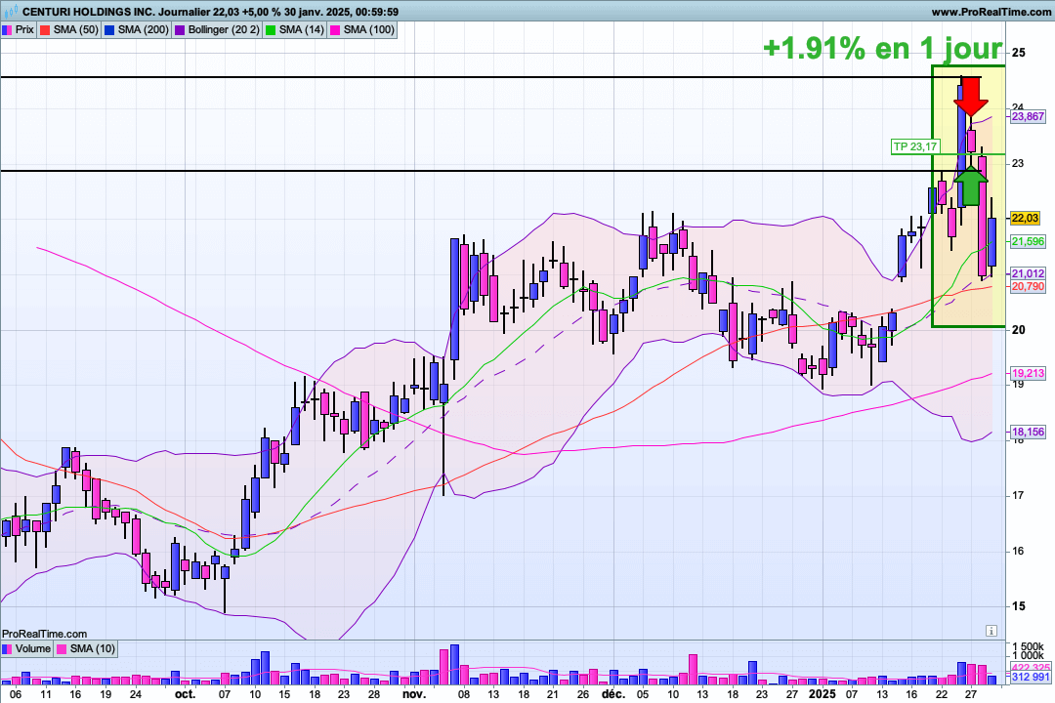This screenshot has width=1055, height=703.
Task: Click the 2025 year marker on date axis
Action: click(822, 694)
